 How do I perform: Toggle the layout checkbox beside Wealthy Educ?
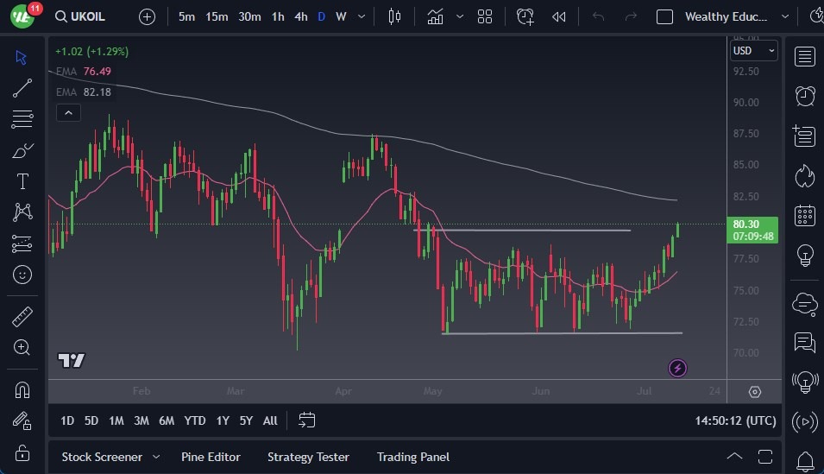(664, 16)
